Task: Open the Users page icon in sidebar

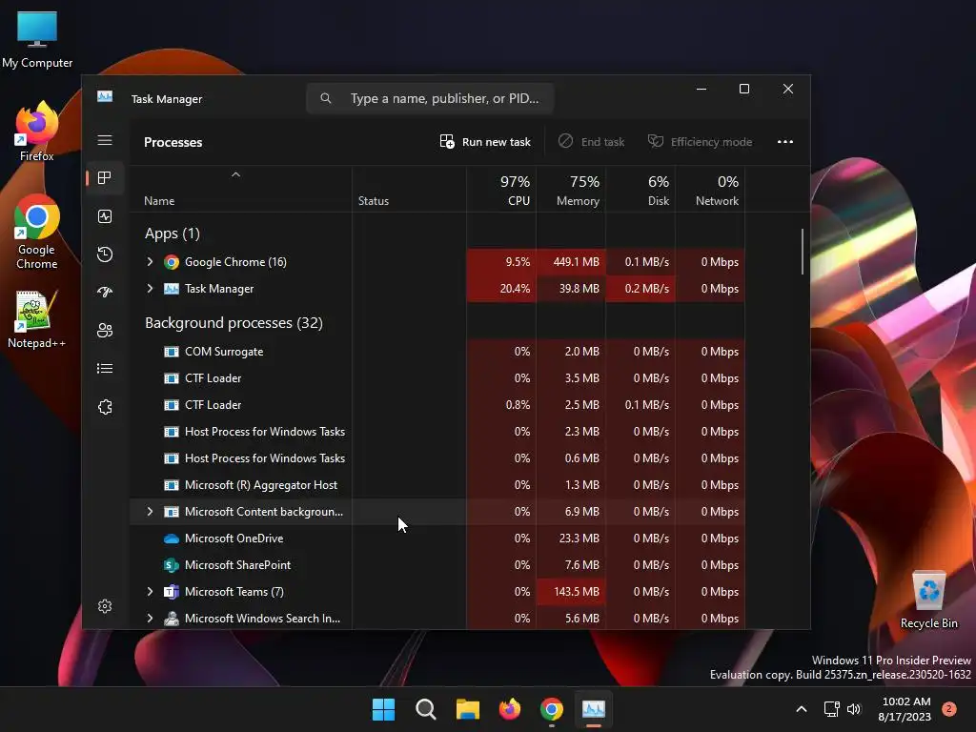Action: [105, 331]
